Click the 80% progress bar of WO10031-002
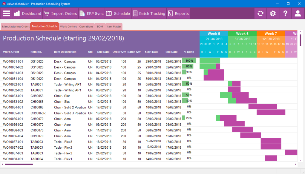This screenshot has height=174, width=305. click(188, 66)
